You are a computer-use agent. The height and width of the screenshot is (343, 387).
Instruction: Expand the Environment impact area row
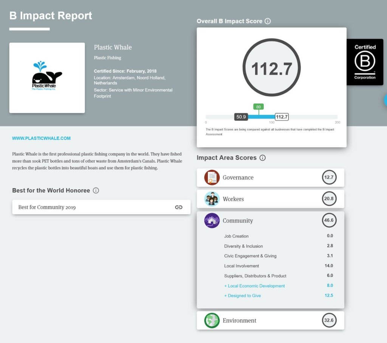coord(271,320)
